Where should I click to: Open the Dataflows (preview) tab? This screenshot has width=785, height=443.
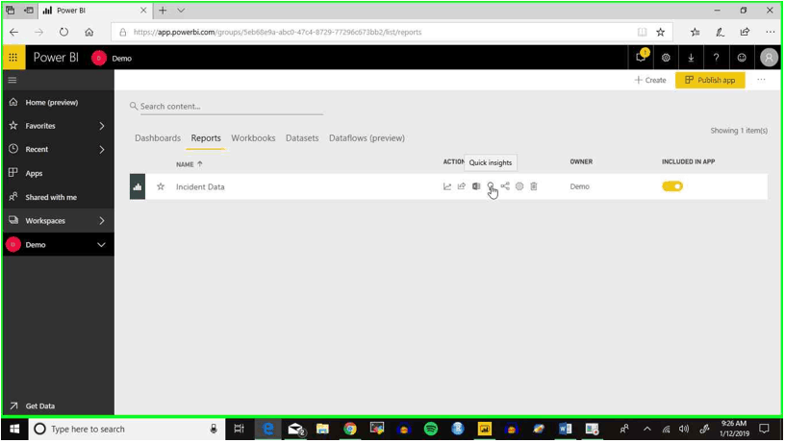pos(367,138)
